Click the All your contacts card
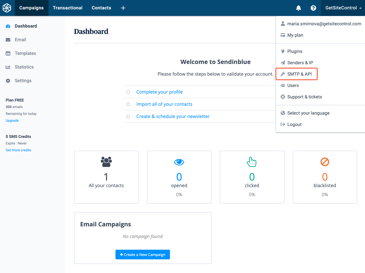This screenshot has height=273, width=365. (106, 177)
